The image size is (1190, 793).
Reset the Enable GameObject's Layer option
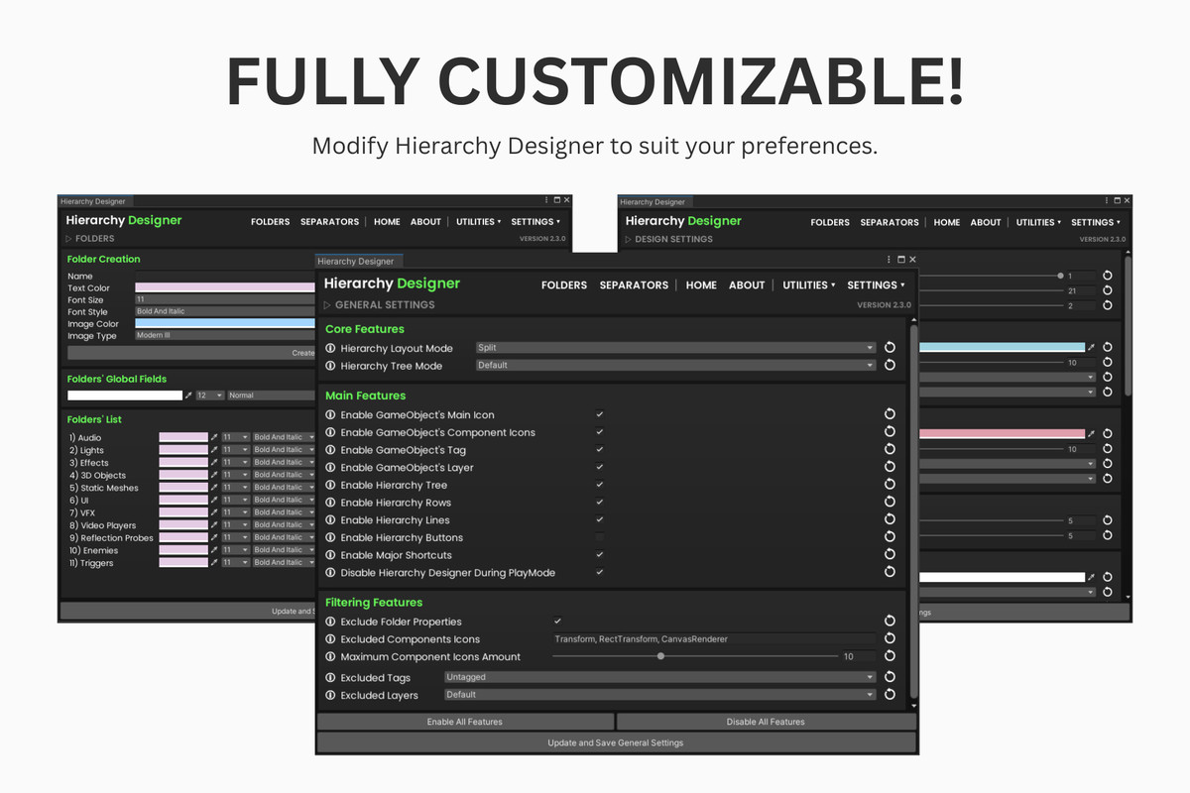click(890, 467)
